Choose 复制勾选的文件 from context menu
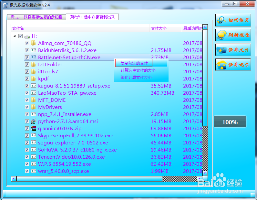 click(x=134, y=63)
